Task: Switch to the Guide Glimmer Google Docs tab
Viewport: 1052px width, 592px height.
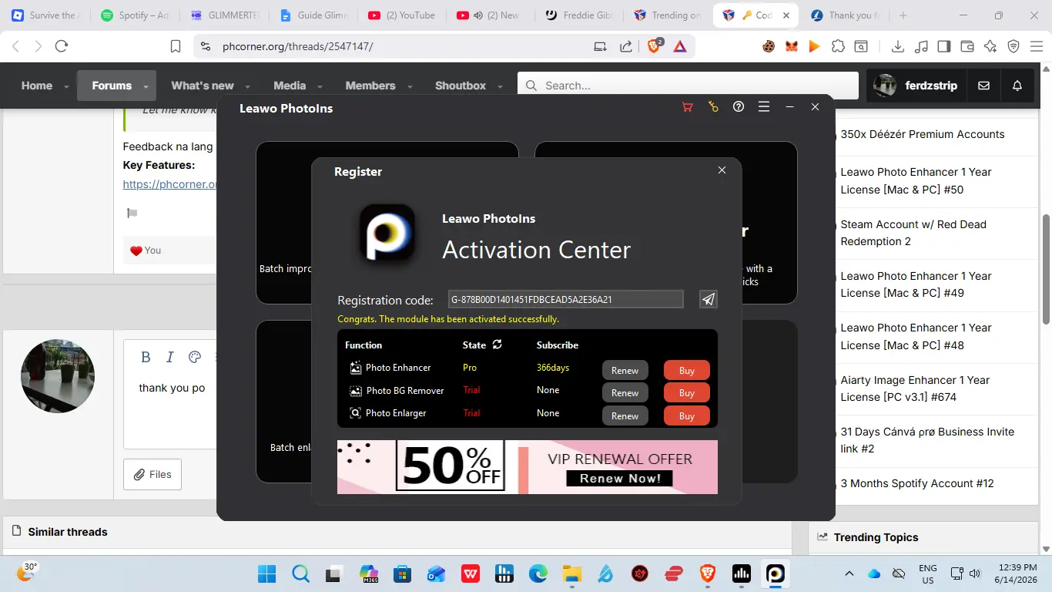Action: tap(314, 15)
